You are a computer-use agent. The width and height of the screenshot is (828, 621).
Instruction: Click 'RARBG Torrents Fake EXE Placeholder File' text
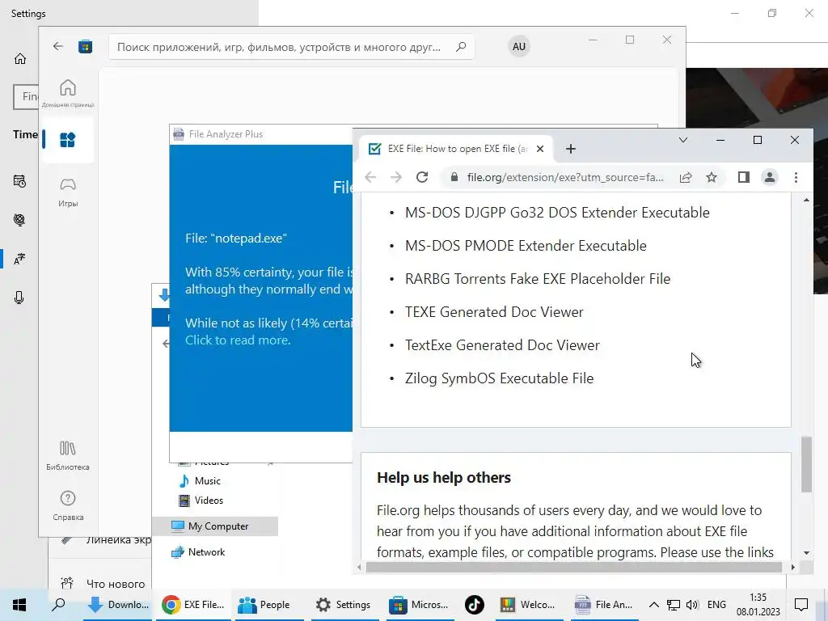tap(538, 279)
